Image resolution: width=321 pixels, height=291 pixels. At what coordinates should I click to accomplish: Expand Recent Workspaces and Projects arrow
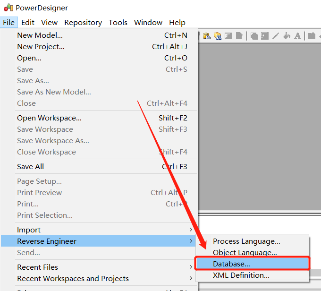coord(191,278)
